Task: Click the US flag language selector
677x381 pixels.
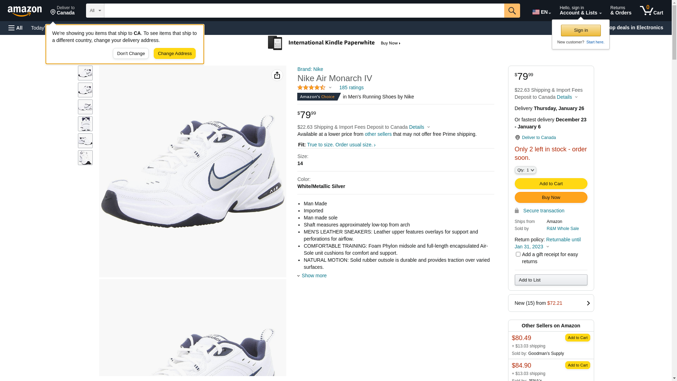Action: [x=541, y=12]
